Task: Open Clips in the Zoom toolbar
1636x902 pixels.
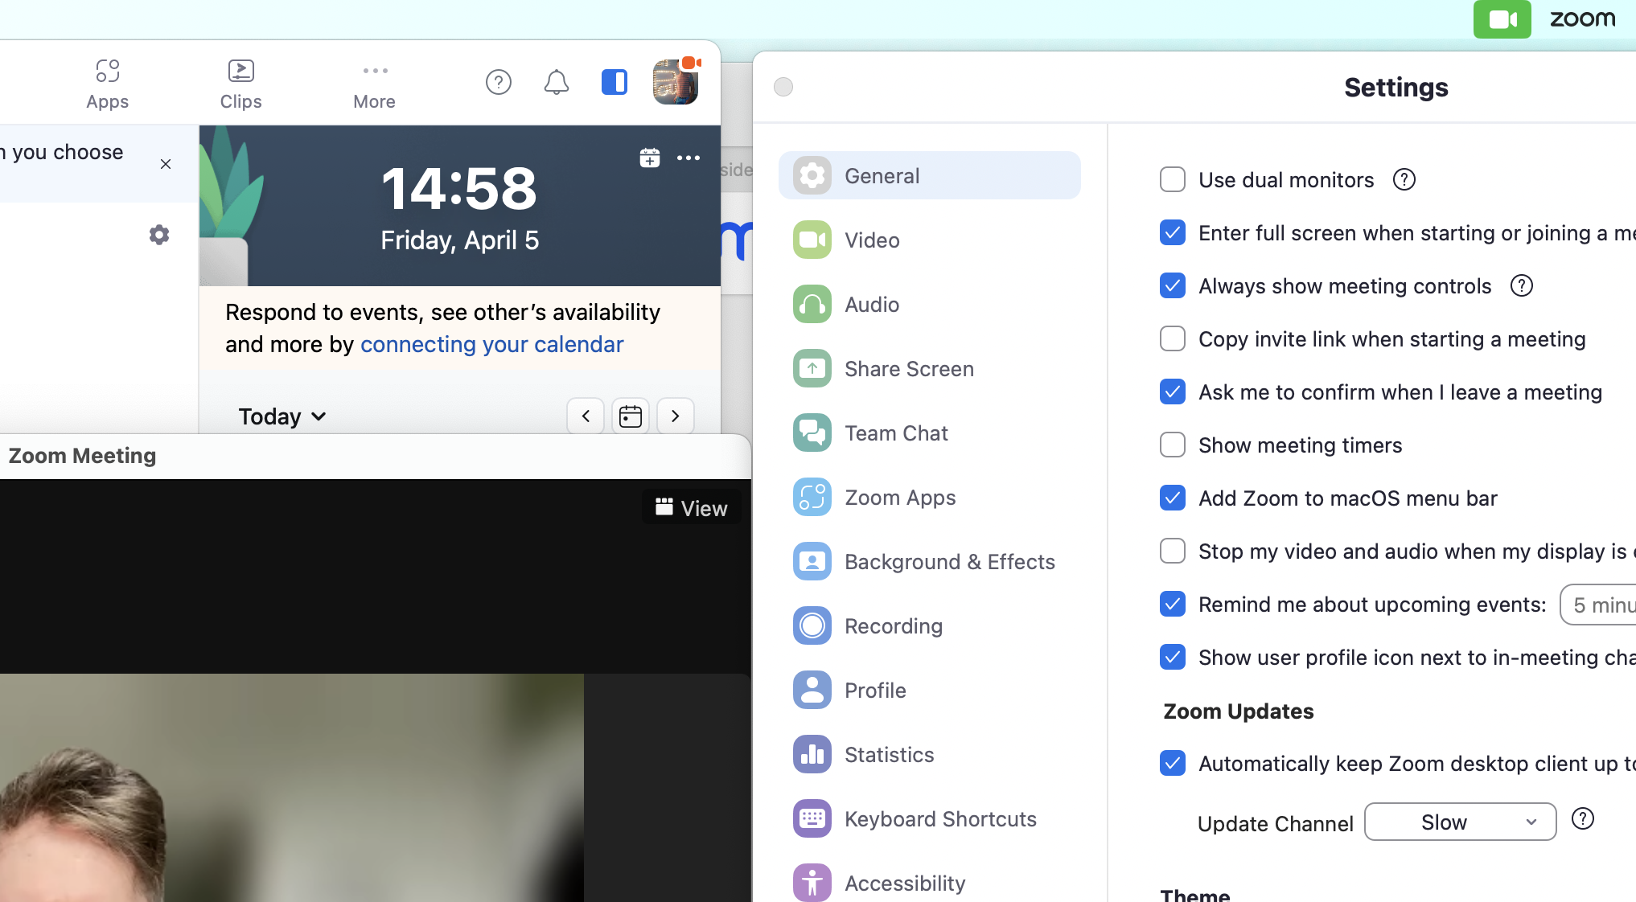Action: (240, 84)
